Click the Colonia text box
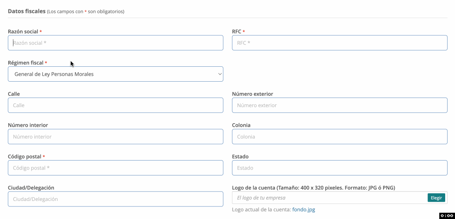Viewport: 455px width, 219px height. 339,137
